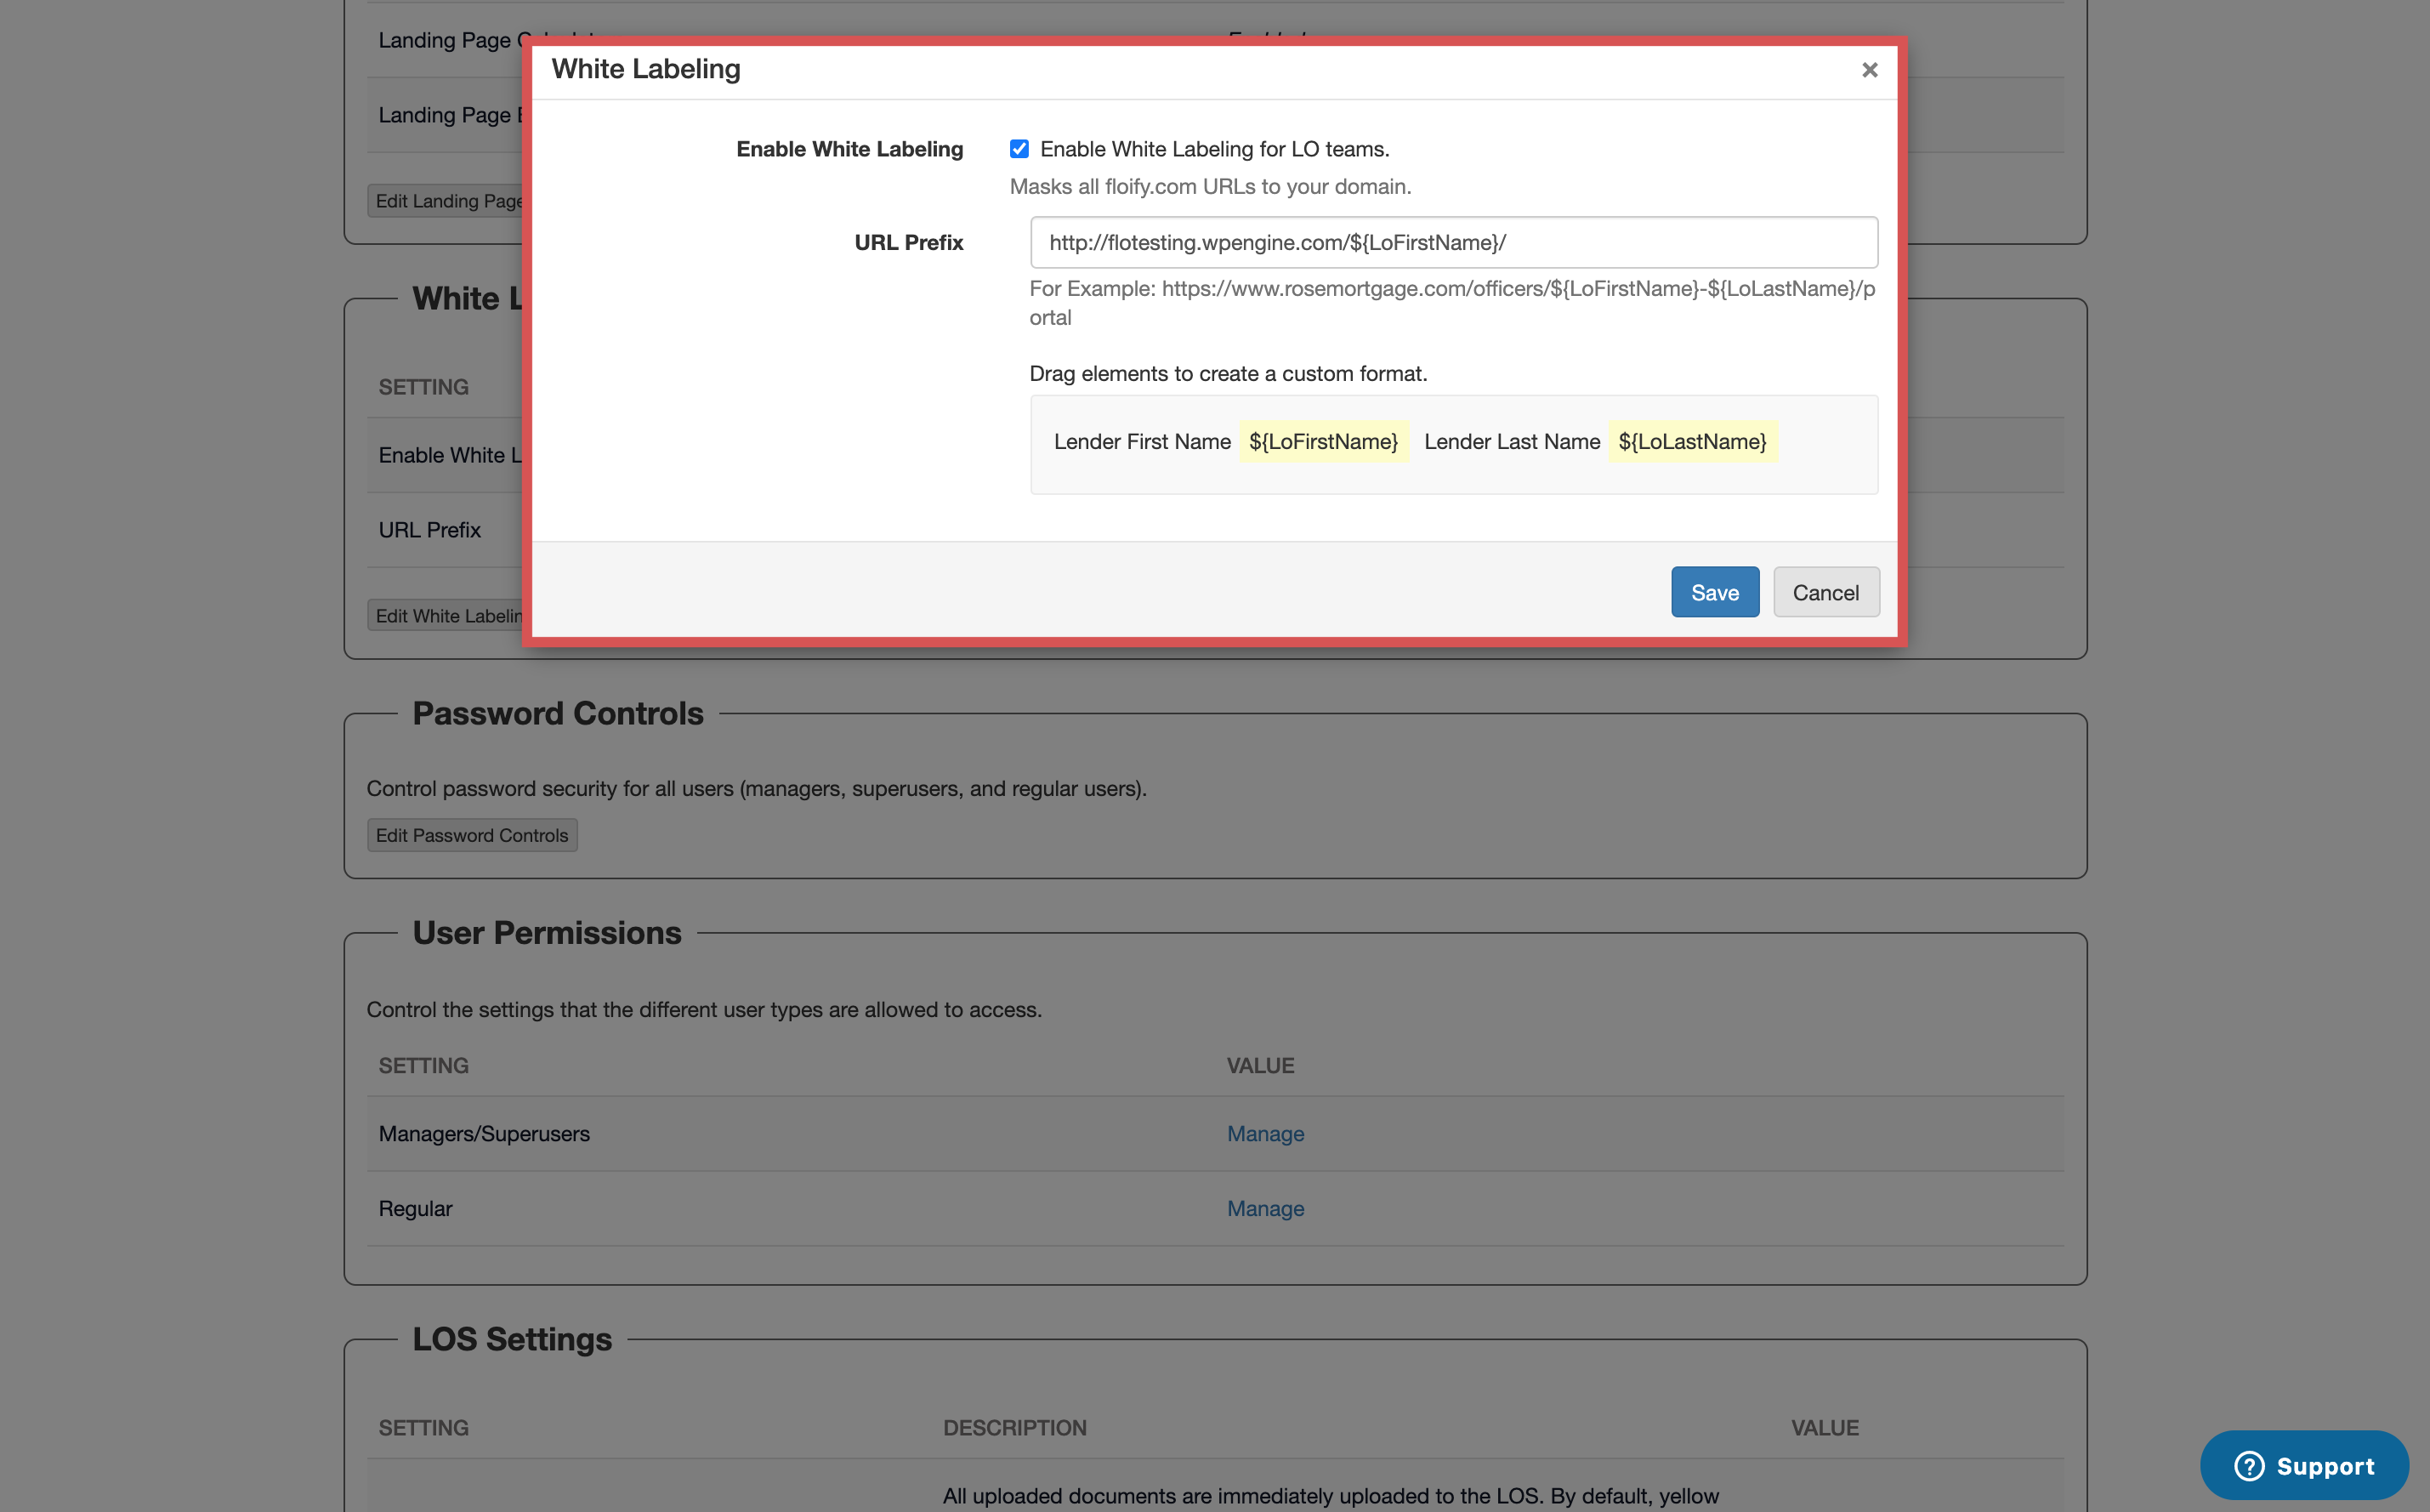The height and width of the screenshot is (1512, 2430).
Task: Cancel the White Labeling dialog
Action: (1825, 592)
